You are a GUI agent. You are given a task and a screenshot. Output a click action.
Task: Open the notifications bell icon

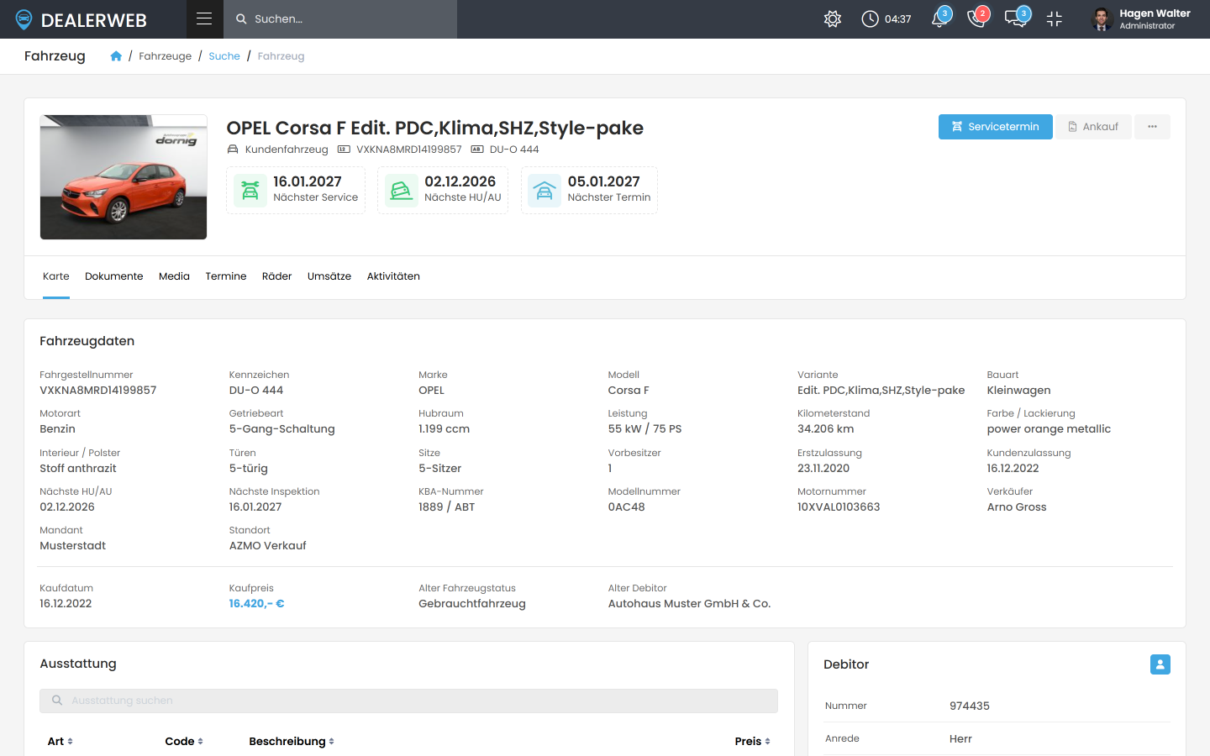point(940,18)
